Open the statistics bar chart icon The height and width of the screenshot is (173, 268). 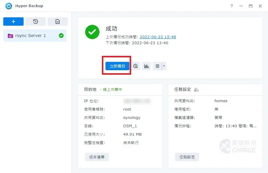[x=146, y=66]
